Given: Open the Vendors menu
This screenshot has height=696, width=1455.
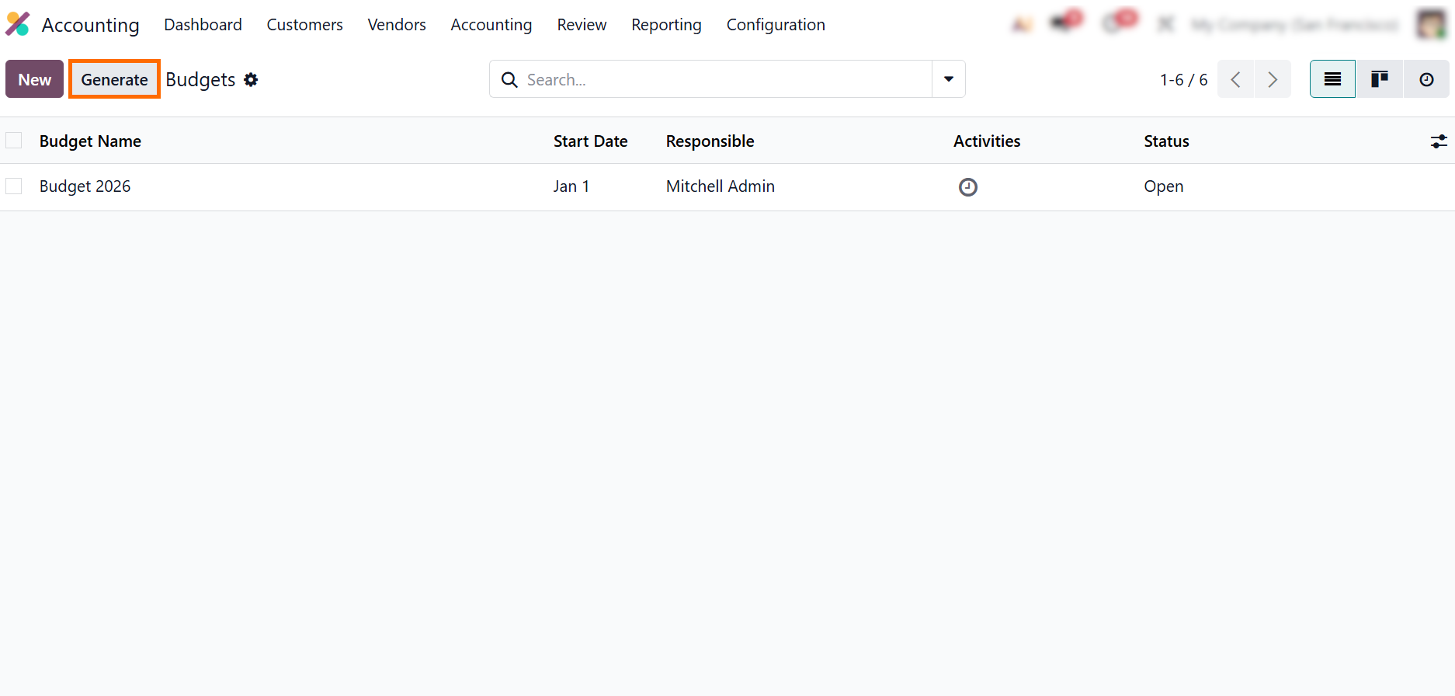Looking at the screenshot, I should tap(396, 25).
